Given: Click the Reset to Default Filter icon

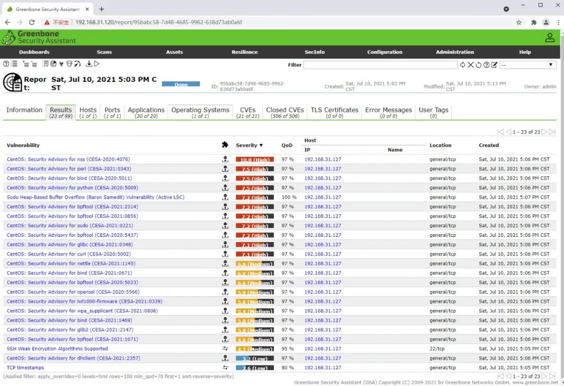Looking at the screenshot, I should pos(478,65).
